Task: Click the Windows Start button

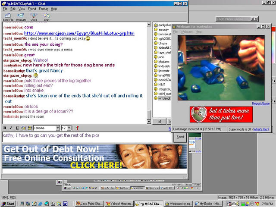Action: point(8,204)
